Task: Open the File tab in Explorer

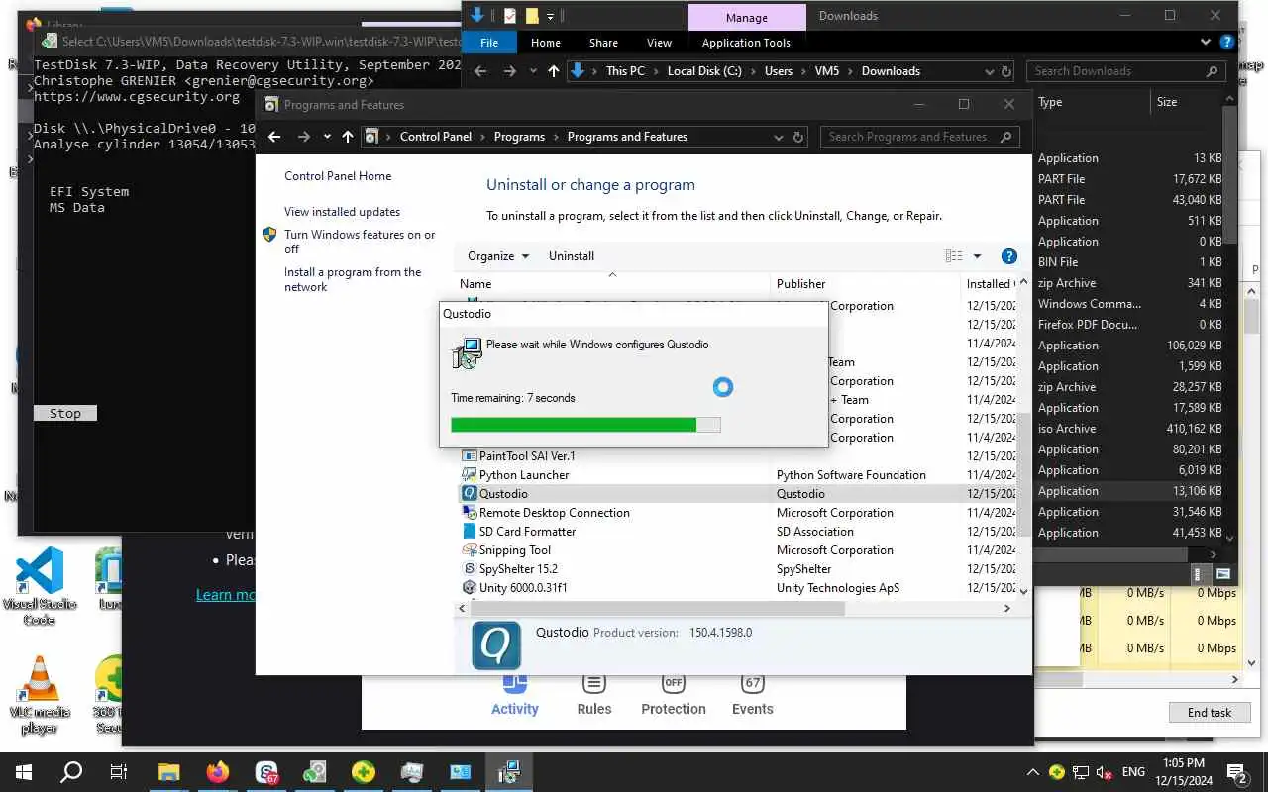Action: 489,43
